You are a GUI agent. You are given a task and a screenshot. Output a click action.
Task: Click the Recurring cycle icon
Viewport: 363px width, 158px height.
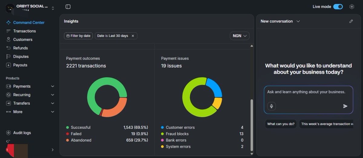click(8, 95)
